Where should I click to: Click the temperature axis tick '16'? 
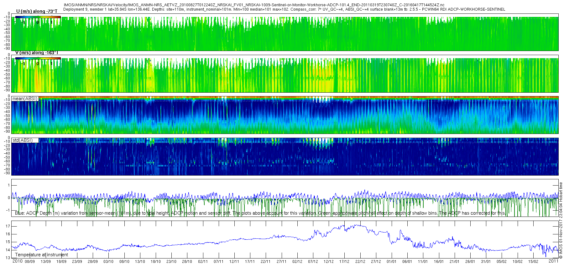point(8,234)
